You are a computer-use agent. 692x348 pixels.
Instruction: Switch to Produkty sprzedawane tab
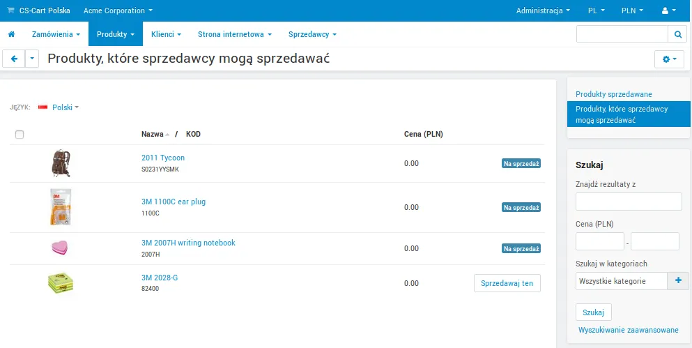point(613,94)
